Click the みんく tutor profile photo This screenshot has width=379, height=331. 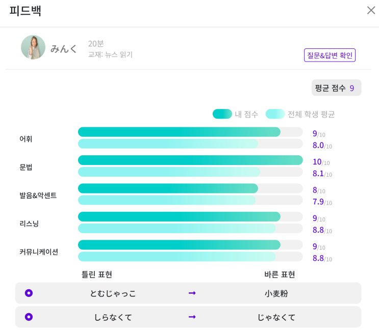(33, 47)
